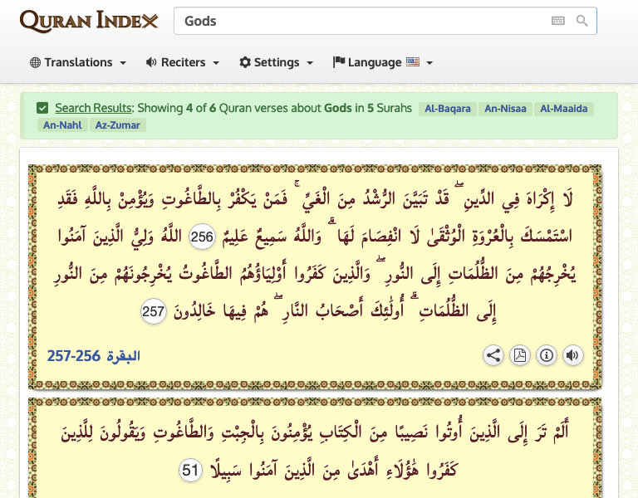Viewport: 638px width, 498px height.
Task: Click the US flag language indicator
Action: (x=413, y=61)
